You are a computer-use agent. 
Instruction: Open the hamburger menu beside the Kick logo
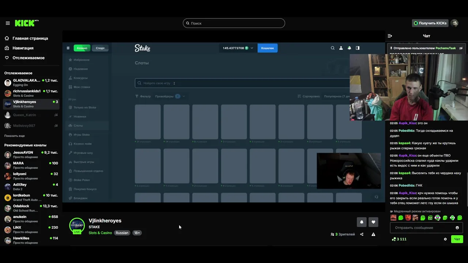tap(8, 23)
